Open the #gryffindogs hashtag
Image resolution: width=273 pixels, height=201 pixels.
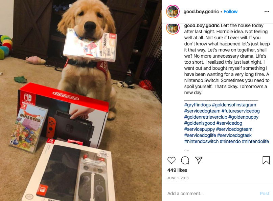tap(198, 105)
